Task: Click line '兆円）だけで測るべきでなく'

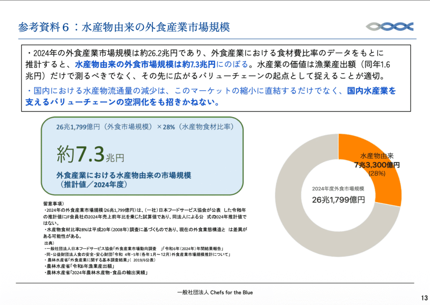Action: click(205, 76)
